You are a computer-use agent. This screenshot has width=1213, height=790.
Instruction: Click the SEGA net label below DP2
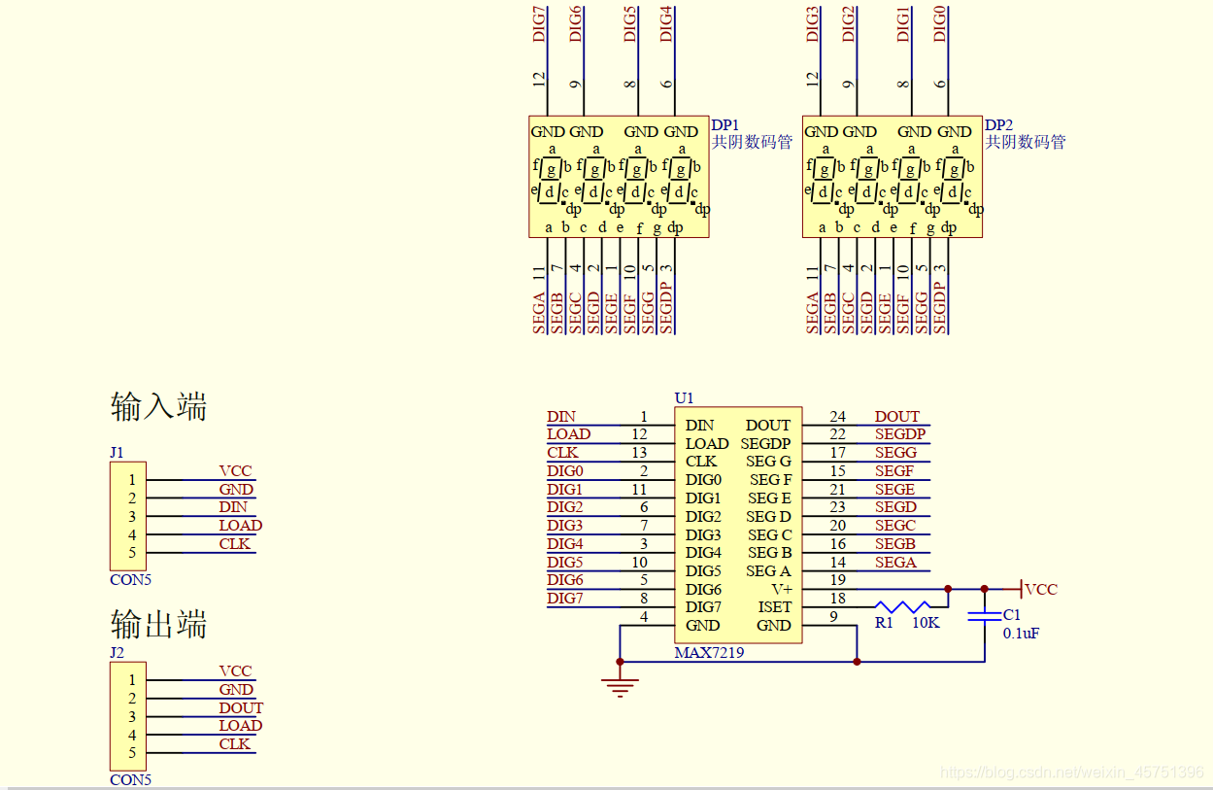tap(813, 314)
